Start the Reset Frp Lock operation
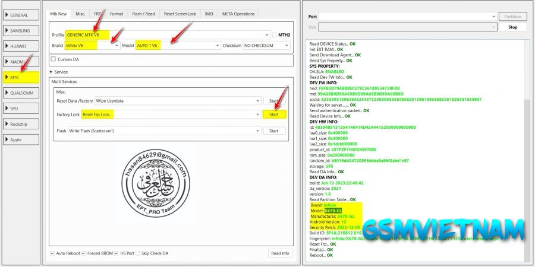 (274, 115)
